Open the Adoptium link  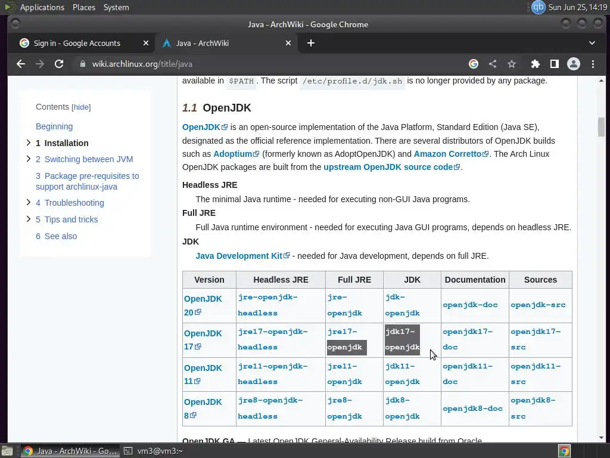pyautogui.click(x=236, y=154)
